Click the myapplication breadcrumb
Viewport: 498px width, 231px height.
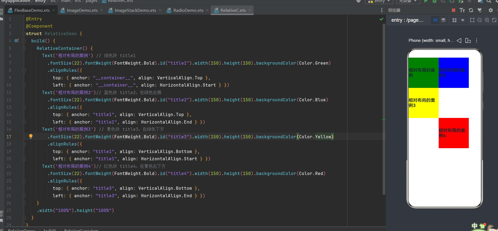click(16, 1)
